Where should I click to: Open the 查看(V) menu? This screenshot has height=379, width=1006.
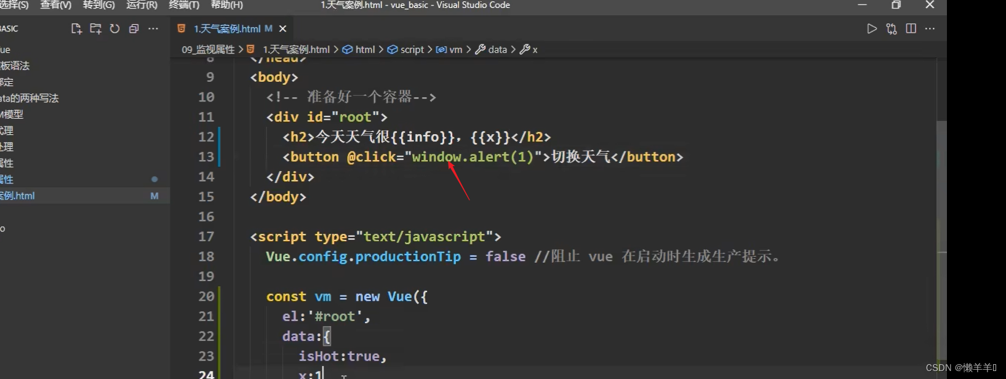pos(55,5)
